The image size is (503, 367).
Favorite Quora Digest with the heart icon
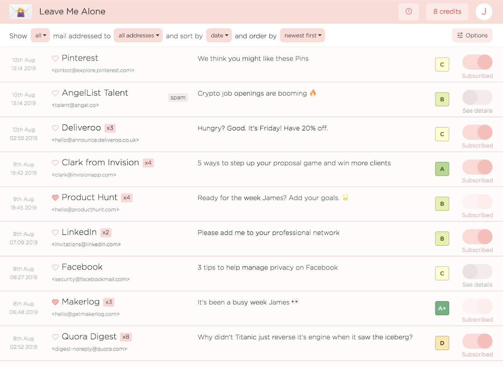55,337
